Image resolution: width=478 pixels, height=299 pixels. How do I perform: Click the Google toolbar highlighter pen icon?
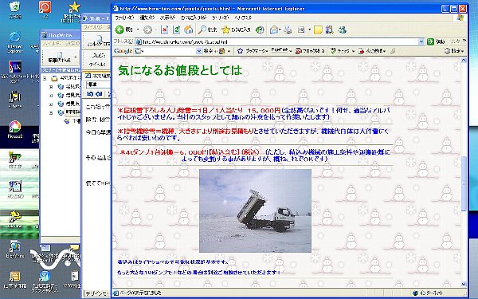(393, 51)
